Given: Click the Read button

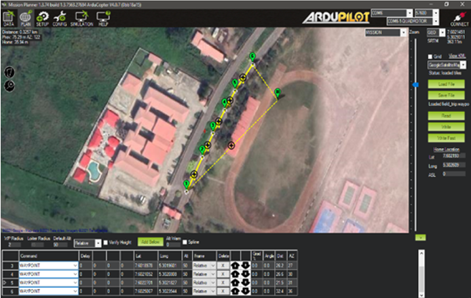Looking at the screenshot, I should [x=446, y=115].
